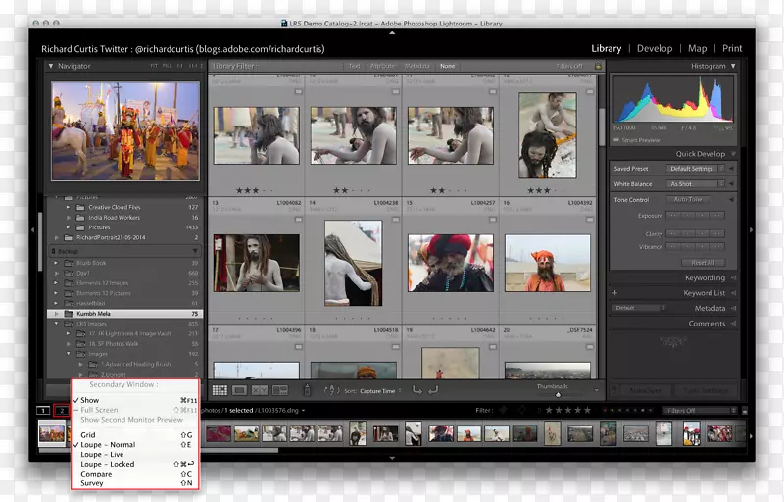Open White Balance As Shot dropdown
The image size is (784, 502).
(x=695, y=184)
